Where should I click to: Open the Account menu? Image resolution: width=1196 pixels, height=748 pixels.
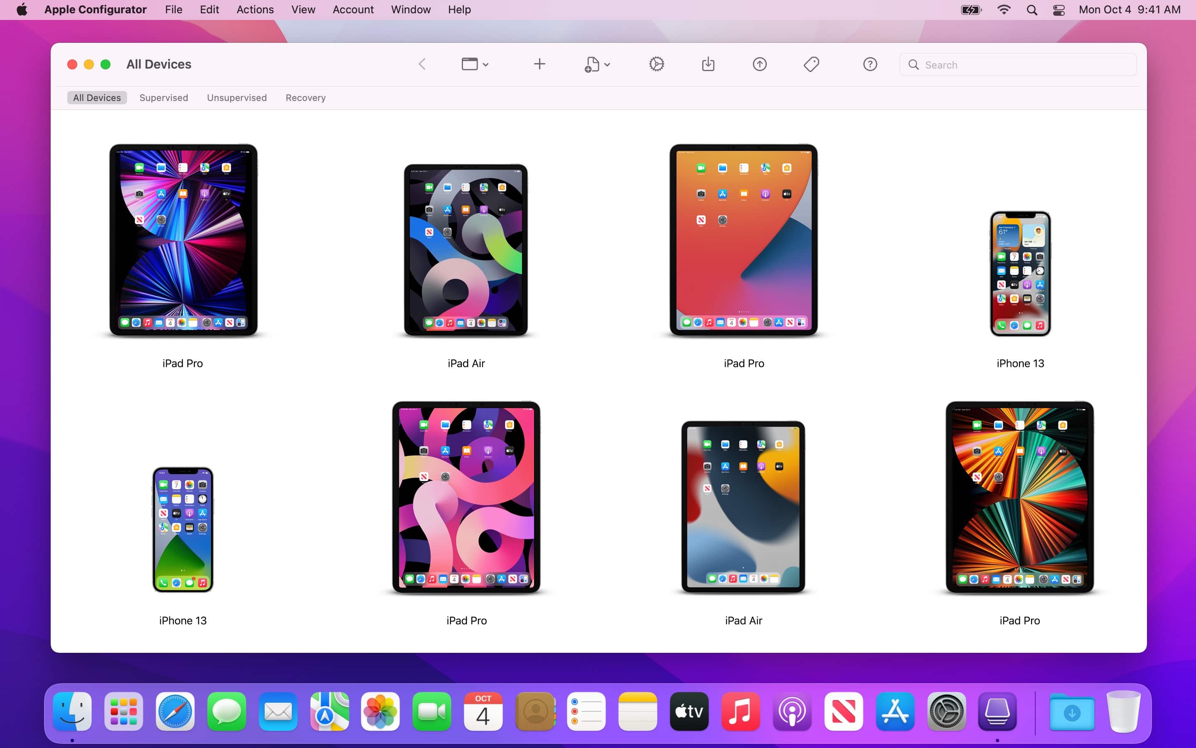point(353,10)
